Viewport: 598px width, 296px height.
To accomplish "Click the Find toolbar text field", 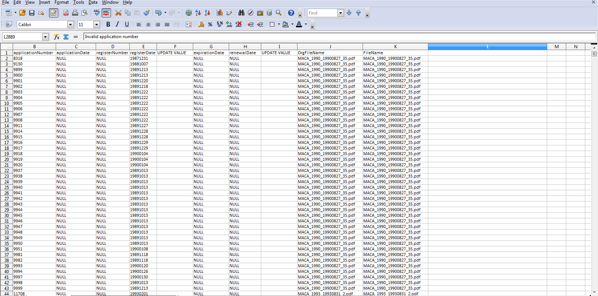I will coord(322,13).
